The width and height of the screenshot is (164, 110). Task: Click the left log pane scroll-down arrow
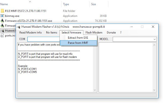(x=95, y=90)
